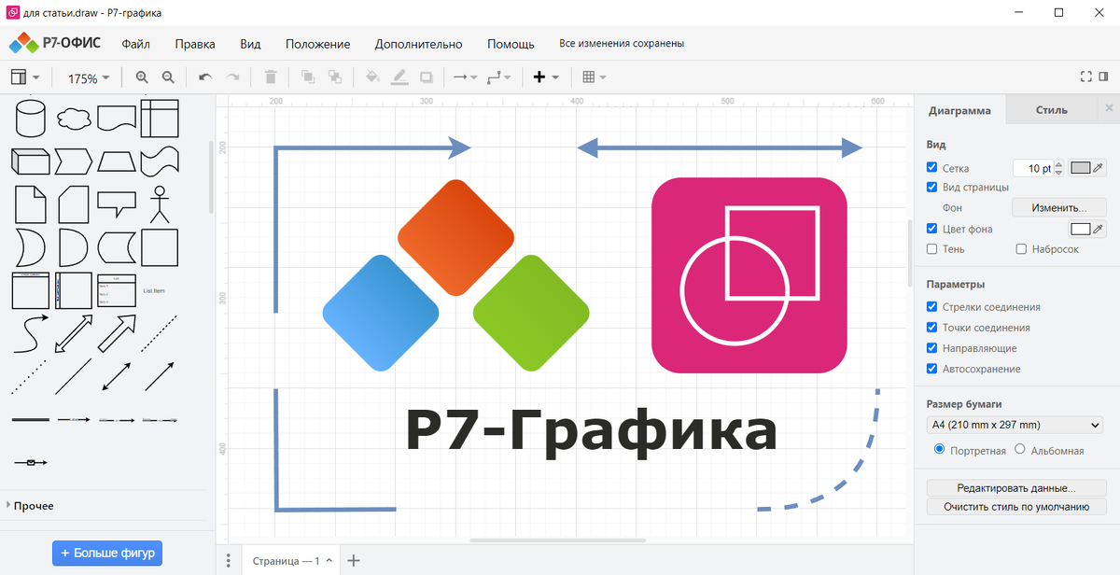Click the zoom out magnifier icon

click(x=168, y=77)
